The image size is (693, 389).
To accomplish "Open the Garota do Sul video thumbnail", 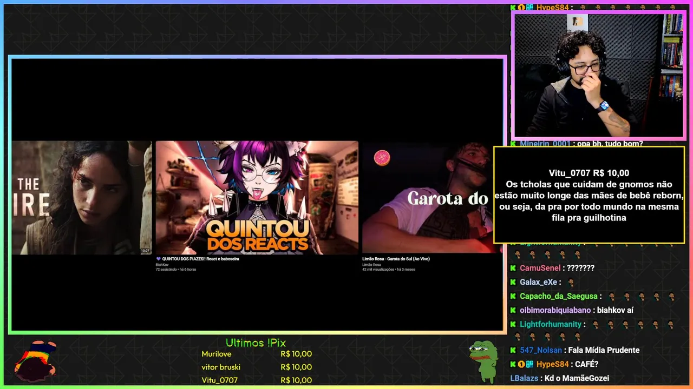I will (428, 197).
